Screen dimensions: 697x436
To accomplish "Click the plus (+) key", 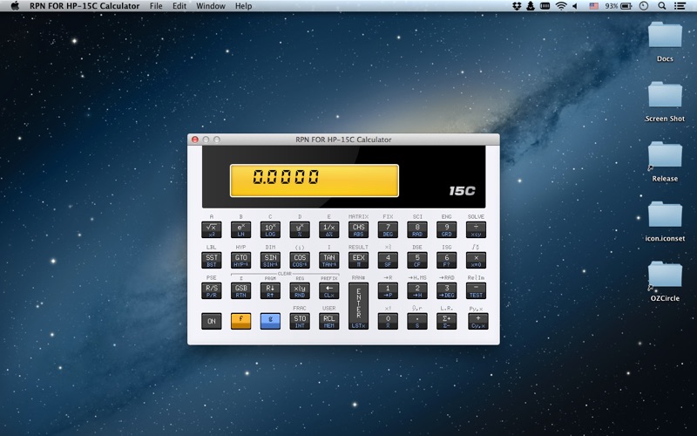I will (477, 321).
